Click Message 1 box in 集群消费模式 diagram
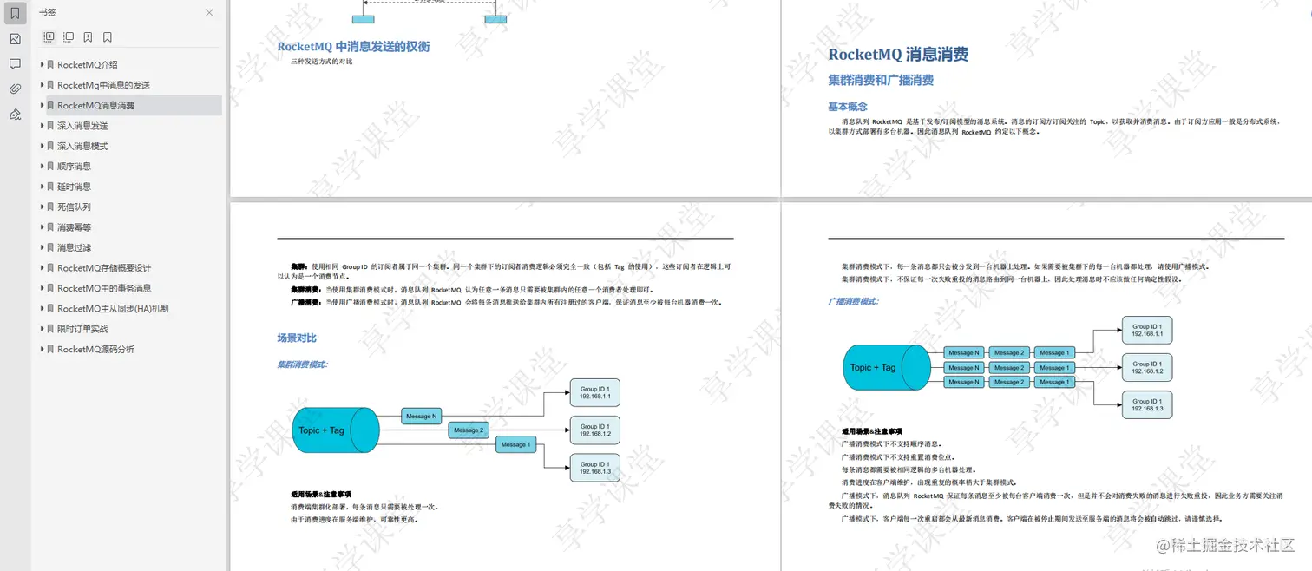 tap(515, 444)
